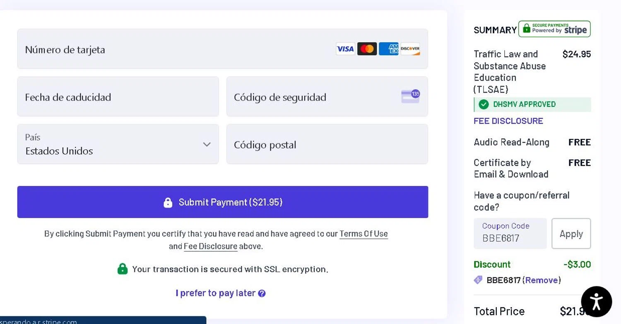621x324 pixels.
Task: Click the American Express logo
Action: click(388, 49)
